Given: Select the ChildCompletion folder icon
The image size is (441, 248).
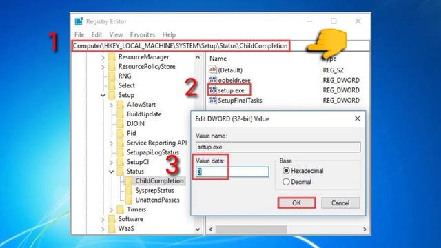Looking at the screenshot, I should click(129, 181).
